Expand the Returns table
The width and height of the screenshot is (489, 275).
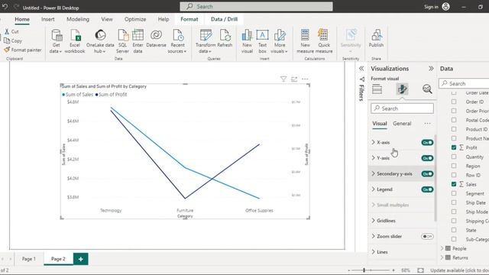point(442,257)
